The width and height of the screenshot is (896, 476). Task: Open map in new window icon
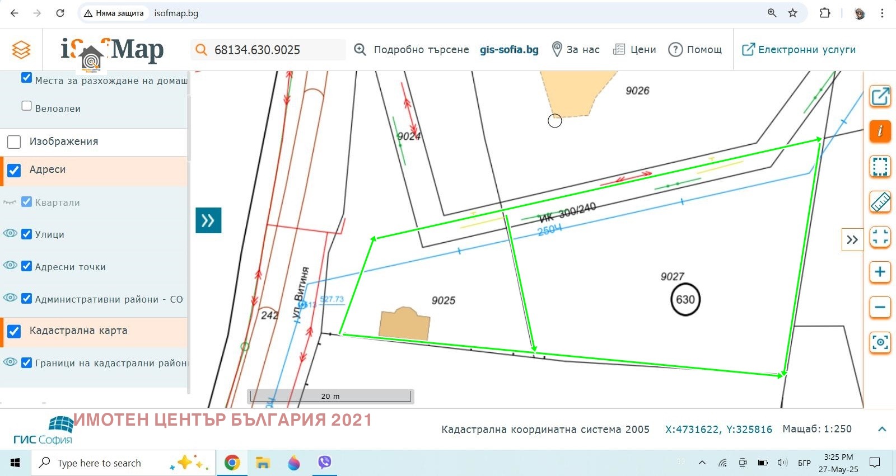[880, 97]
